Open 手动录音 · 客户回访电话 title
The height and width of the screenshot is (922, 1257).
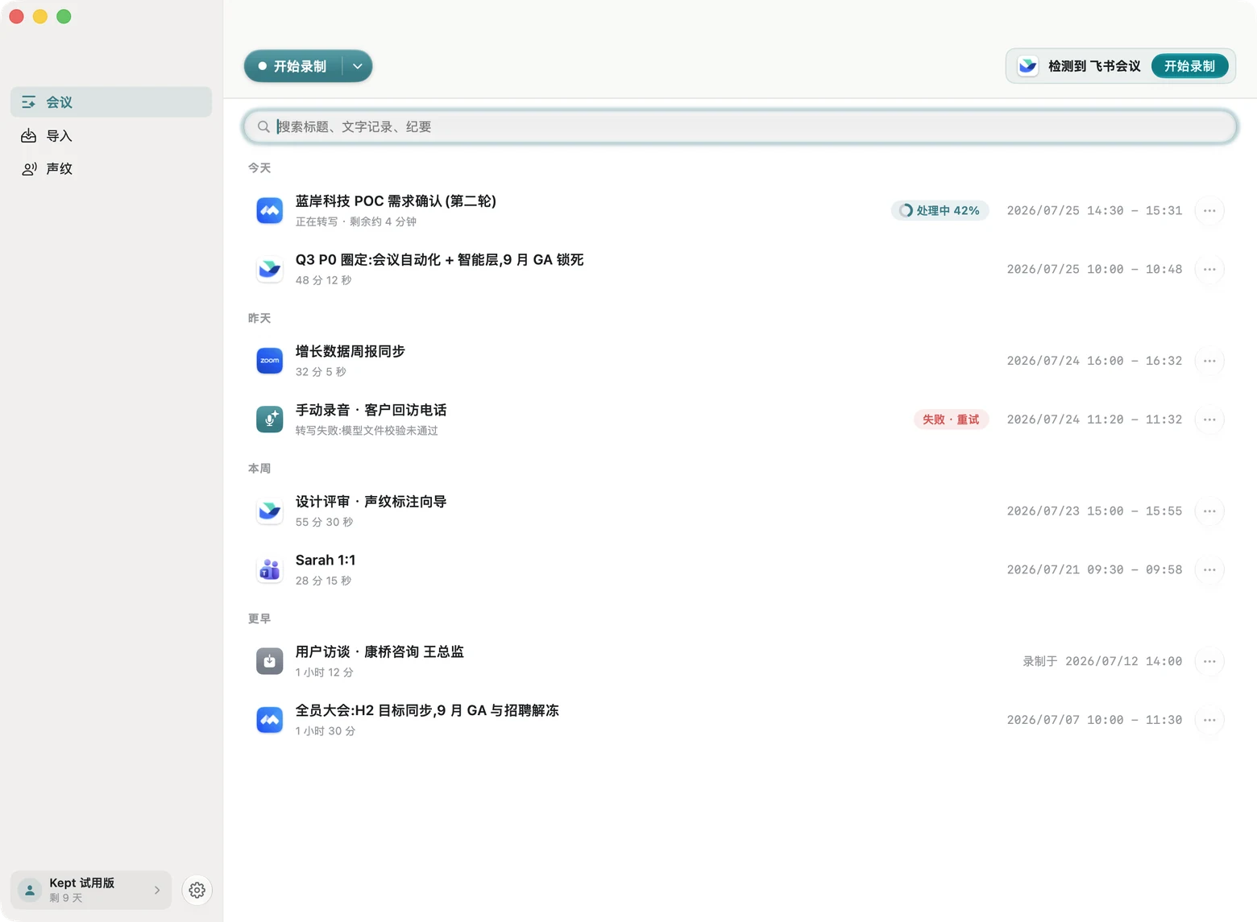coord(371,410)
